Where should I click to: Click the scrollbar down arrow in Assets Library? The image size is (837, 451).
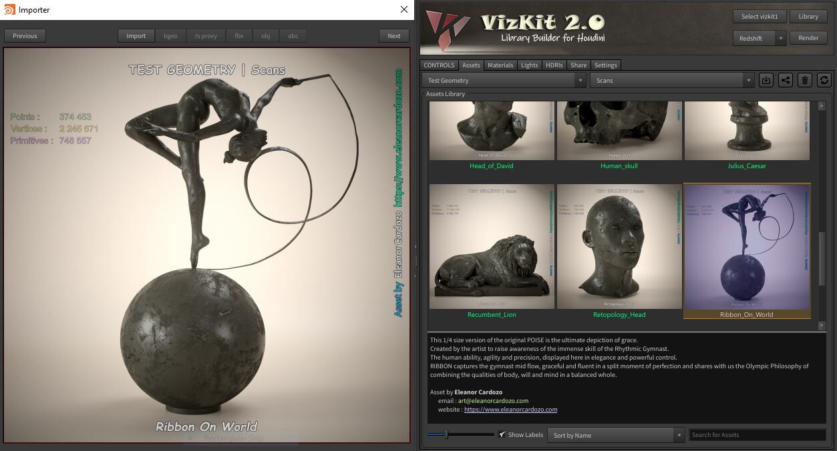click(x=822, y=326)
